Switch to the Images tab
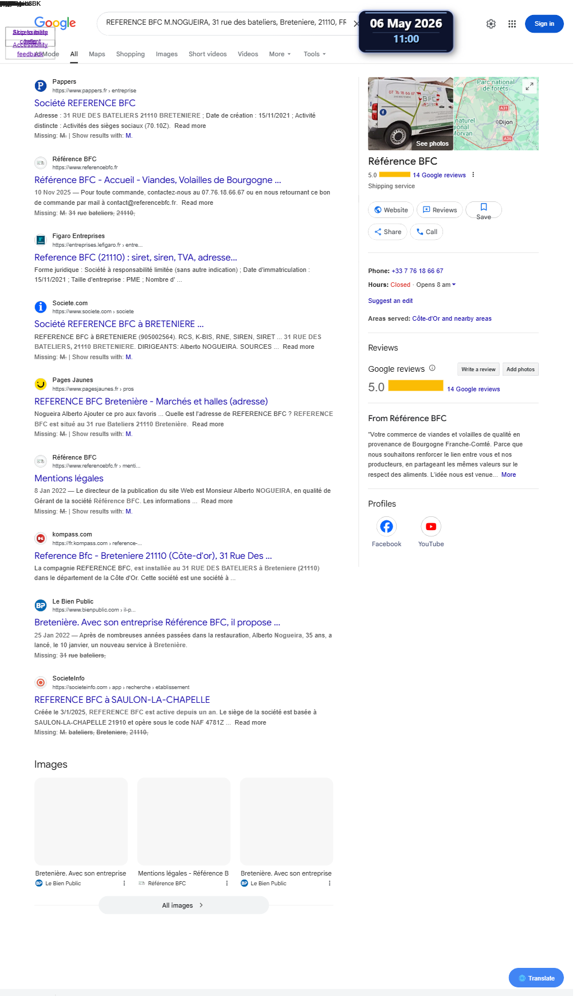The image size is (580, 996). pyautogui.click(x=167, y=54)
